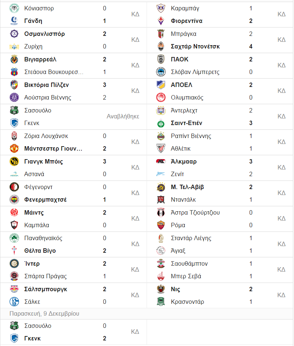Click the Villarreal yellow crest
The image size is (294, 346).
14,59
